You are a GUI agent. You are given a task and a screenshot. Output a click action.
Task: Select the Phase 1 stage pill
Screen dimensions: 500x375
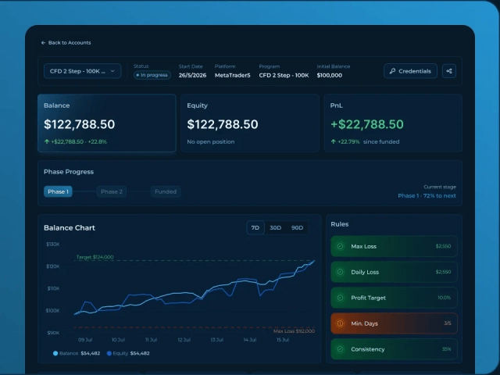click(58, 191)
